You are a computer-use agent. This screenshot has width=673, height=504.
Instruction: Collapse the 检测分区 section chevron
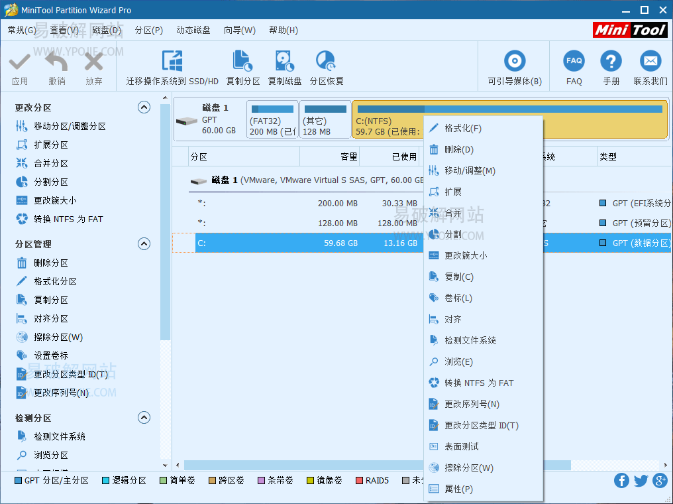tap(144, 417)
